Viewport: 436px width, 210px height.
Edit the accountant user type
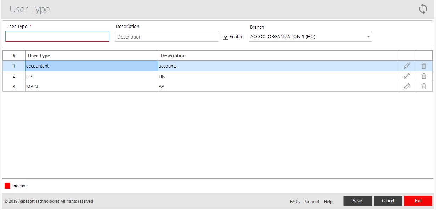point(406,66)
